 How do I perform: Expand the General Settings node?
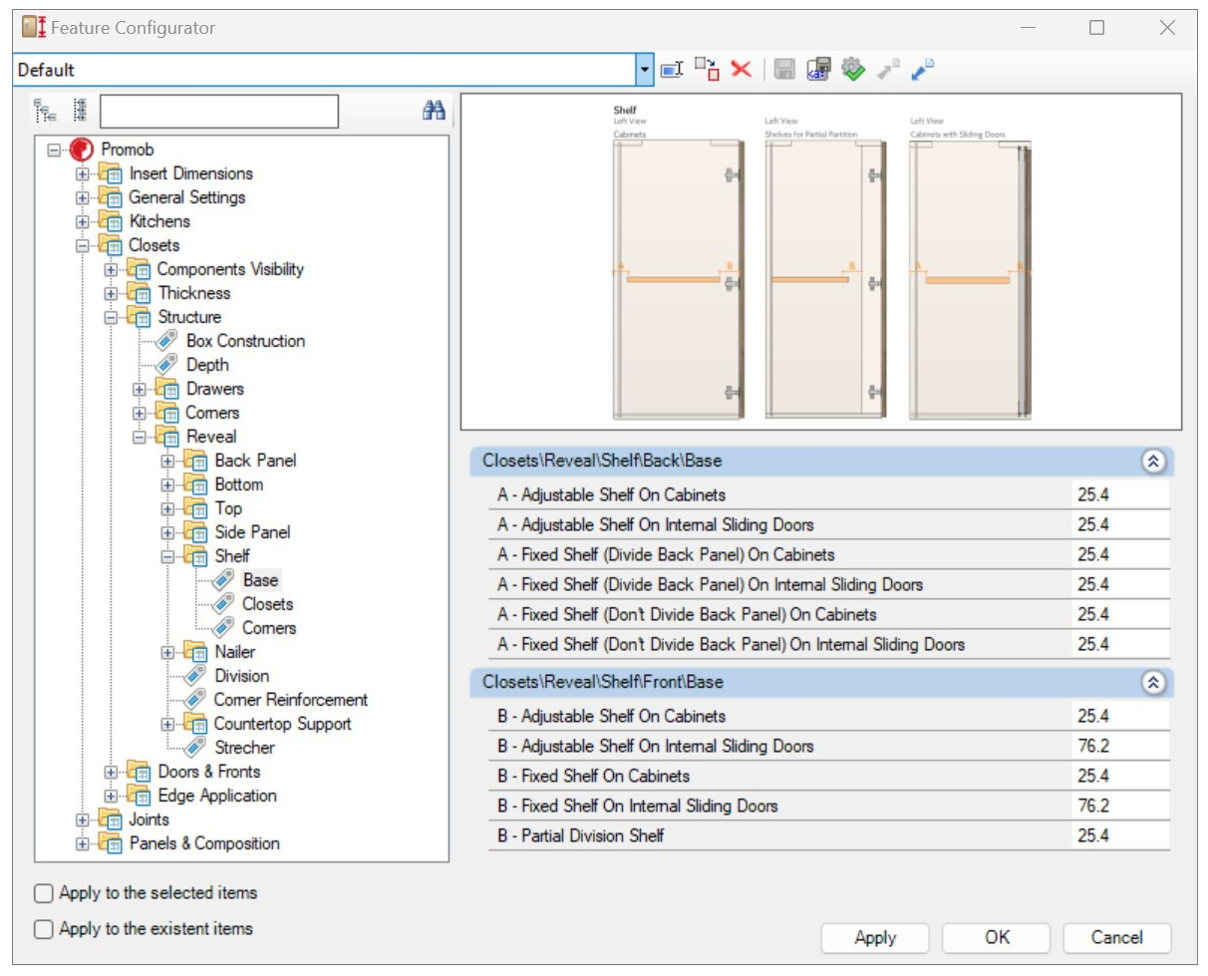pos(83,197)
